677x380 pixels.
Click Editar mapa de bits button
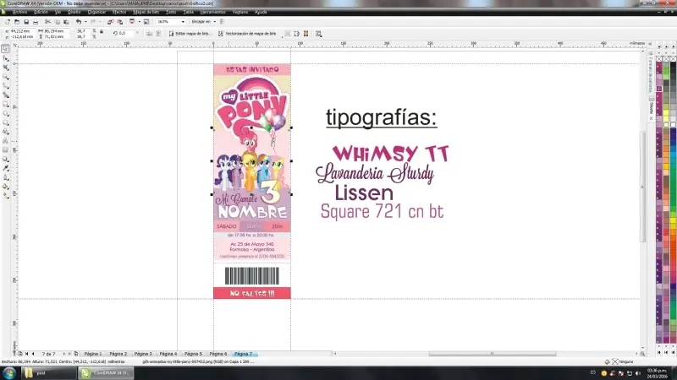coord(190,34)
